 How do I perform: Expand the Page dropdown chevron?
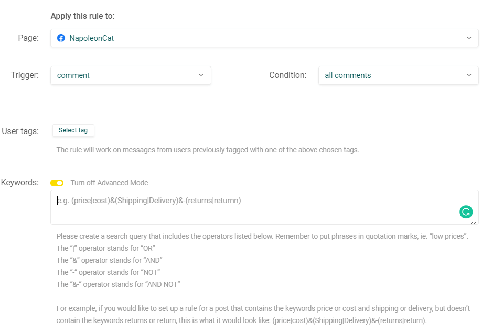[x=469, y=38]
